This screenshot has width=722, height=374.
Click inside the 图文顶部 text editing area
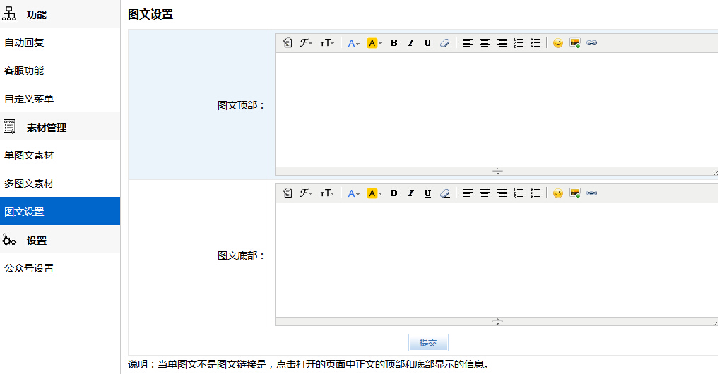[x=495, y=109]
